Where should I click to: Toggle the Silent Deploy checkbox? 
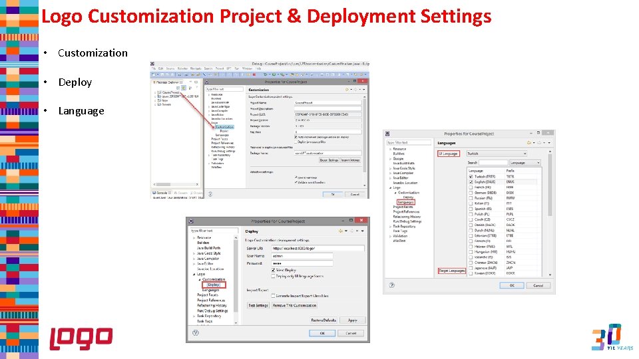(x=274, y=270)
